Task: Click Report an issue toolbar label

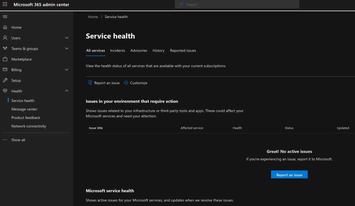Action: click(x=107, y=83)
